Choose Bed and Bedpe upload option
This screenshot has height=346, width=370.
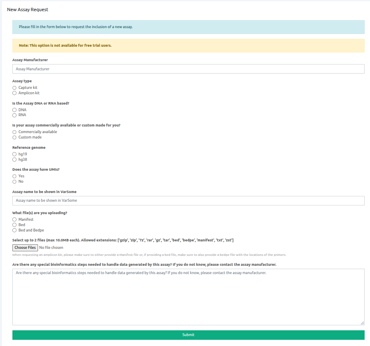coord(14,230)
